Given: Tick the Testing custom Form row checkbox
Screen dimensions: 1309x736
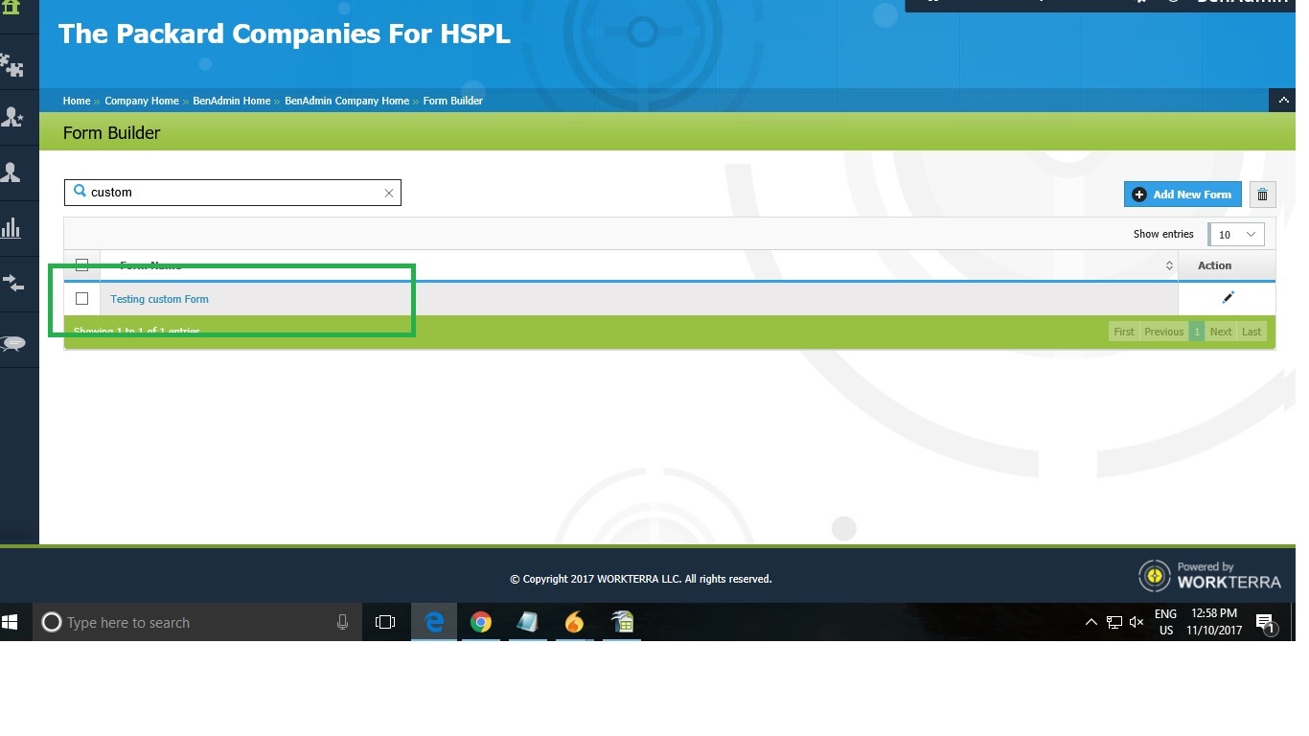Looking at the screenshot, I should 81,299.
